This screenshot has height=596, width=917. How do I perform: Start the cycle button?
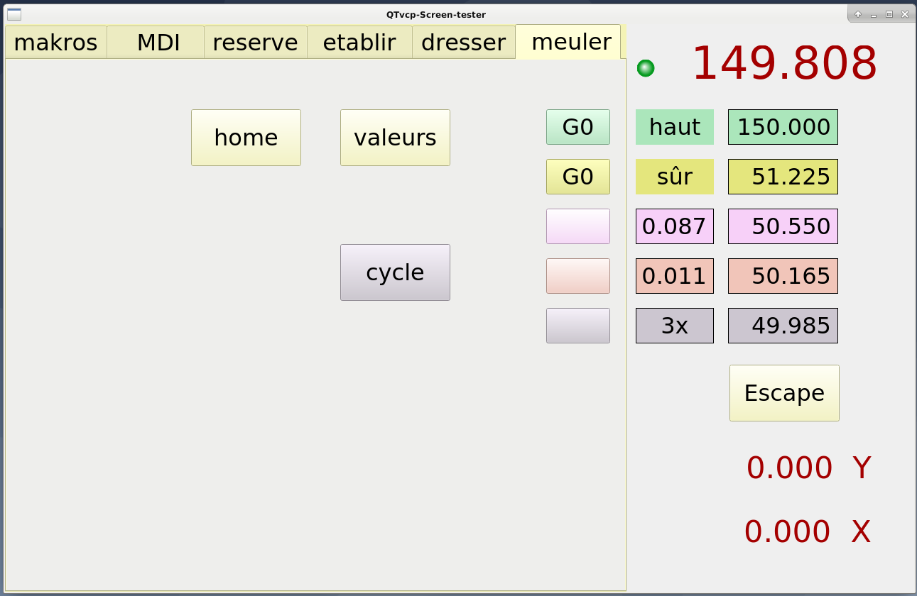click(395, 272)
